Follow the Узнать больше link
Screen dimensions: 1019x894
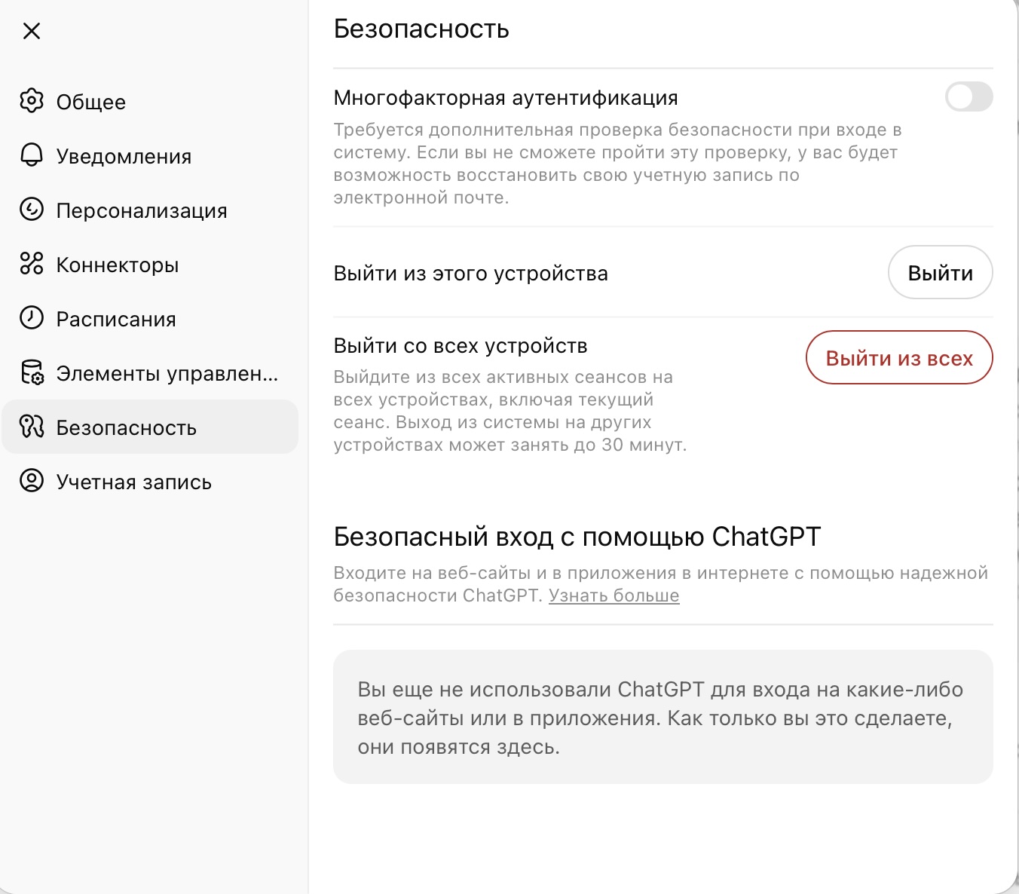click(x=614, y=595)
